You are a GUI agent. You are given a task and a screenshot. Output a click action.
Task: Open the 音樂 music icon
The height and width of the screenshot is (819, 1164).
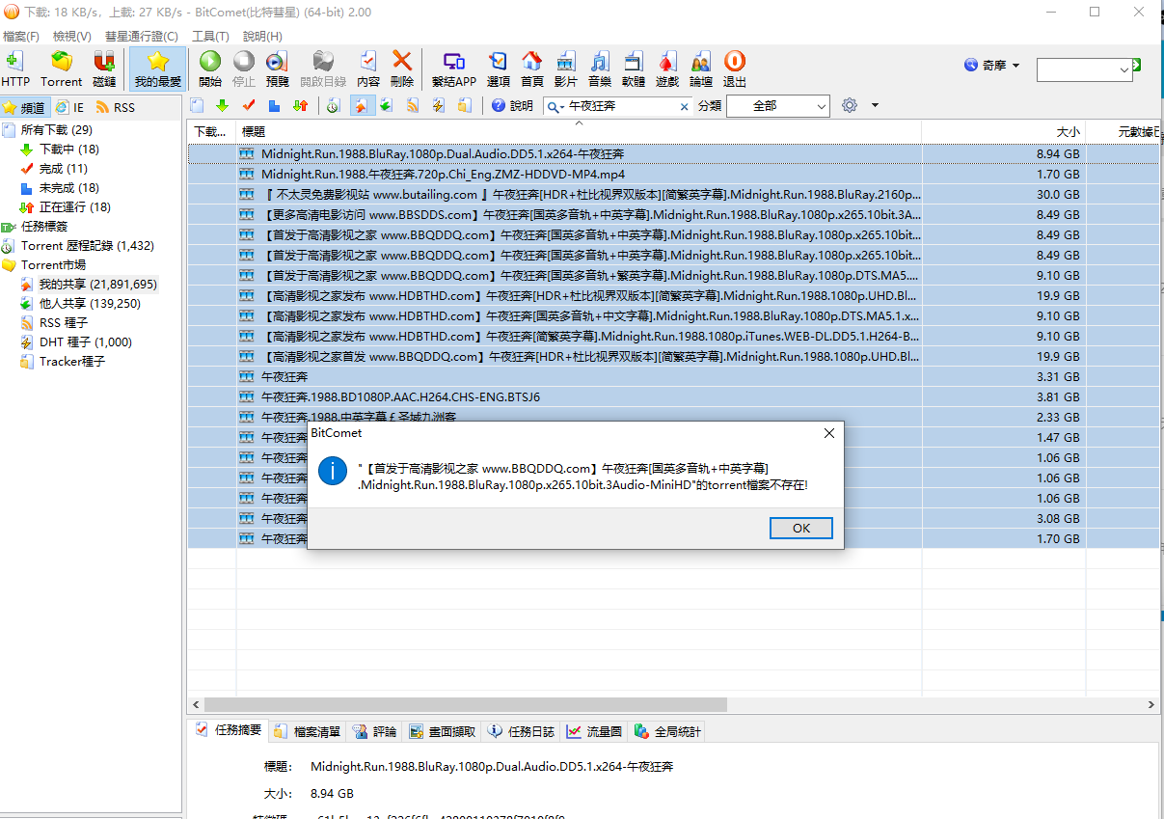pyautogui.click(x=600, y=69)
